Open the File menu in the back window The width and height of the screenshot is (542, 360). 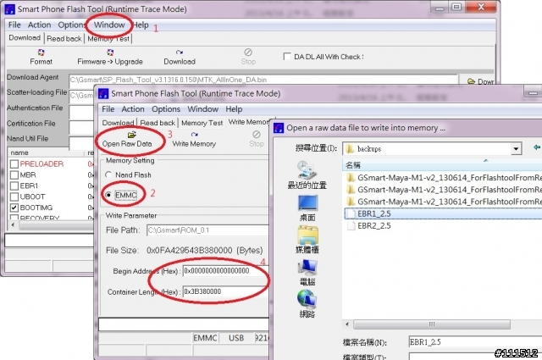(x=14, y=25)
